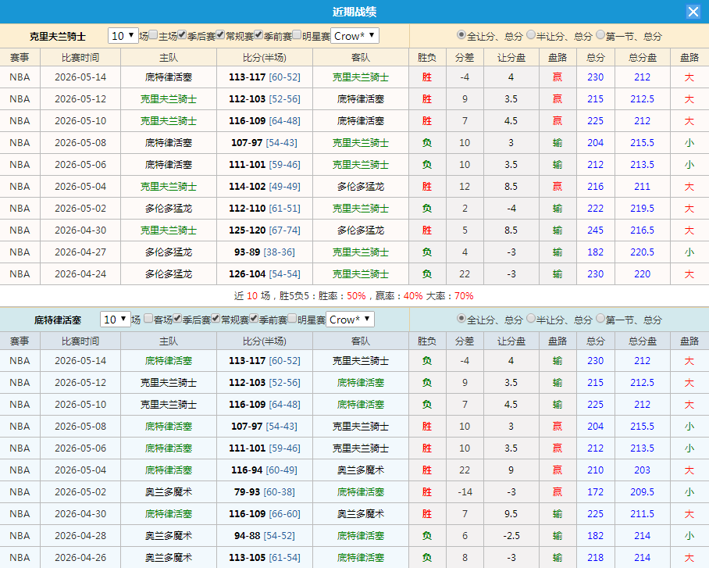Uncheck 季后赛 in the 底特律活塞 filter row

(x=178, y=319)
